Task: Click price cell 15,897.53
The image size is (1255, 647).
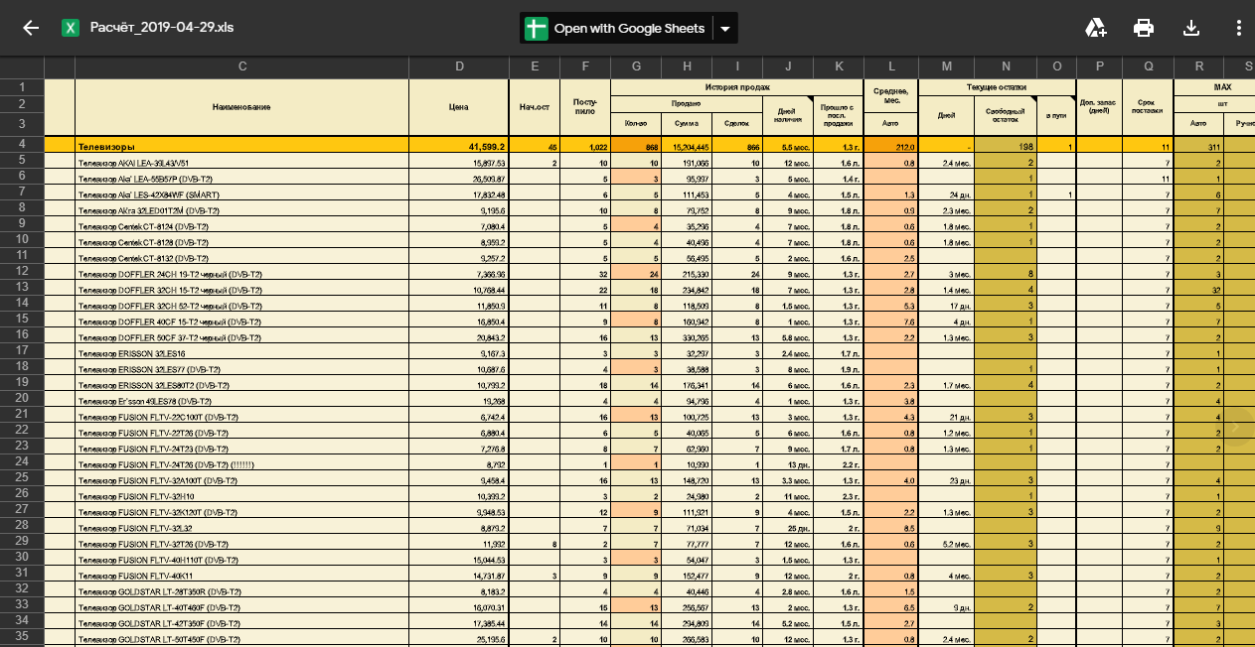Action: tap(459, 163)
